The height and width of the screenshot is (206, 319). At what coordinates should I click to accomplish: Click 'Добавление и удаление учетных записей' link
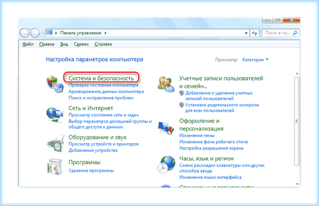tap(219, 96)
